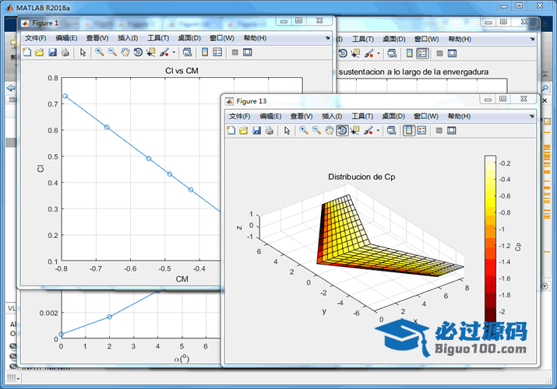Select the Pan hand tool in Figure 13
The height and width of the screenshot is (389, 557).
point(330,131)
